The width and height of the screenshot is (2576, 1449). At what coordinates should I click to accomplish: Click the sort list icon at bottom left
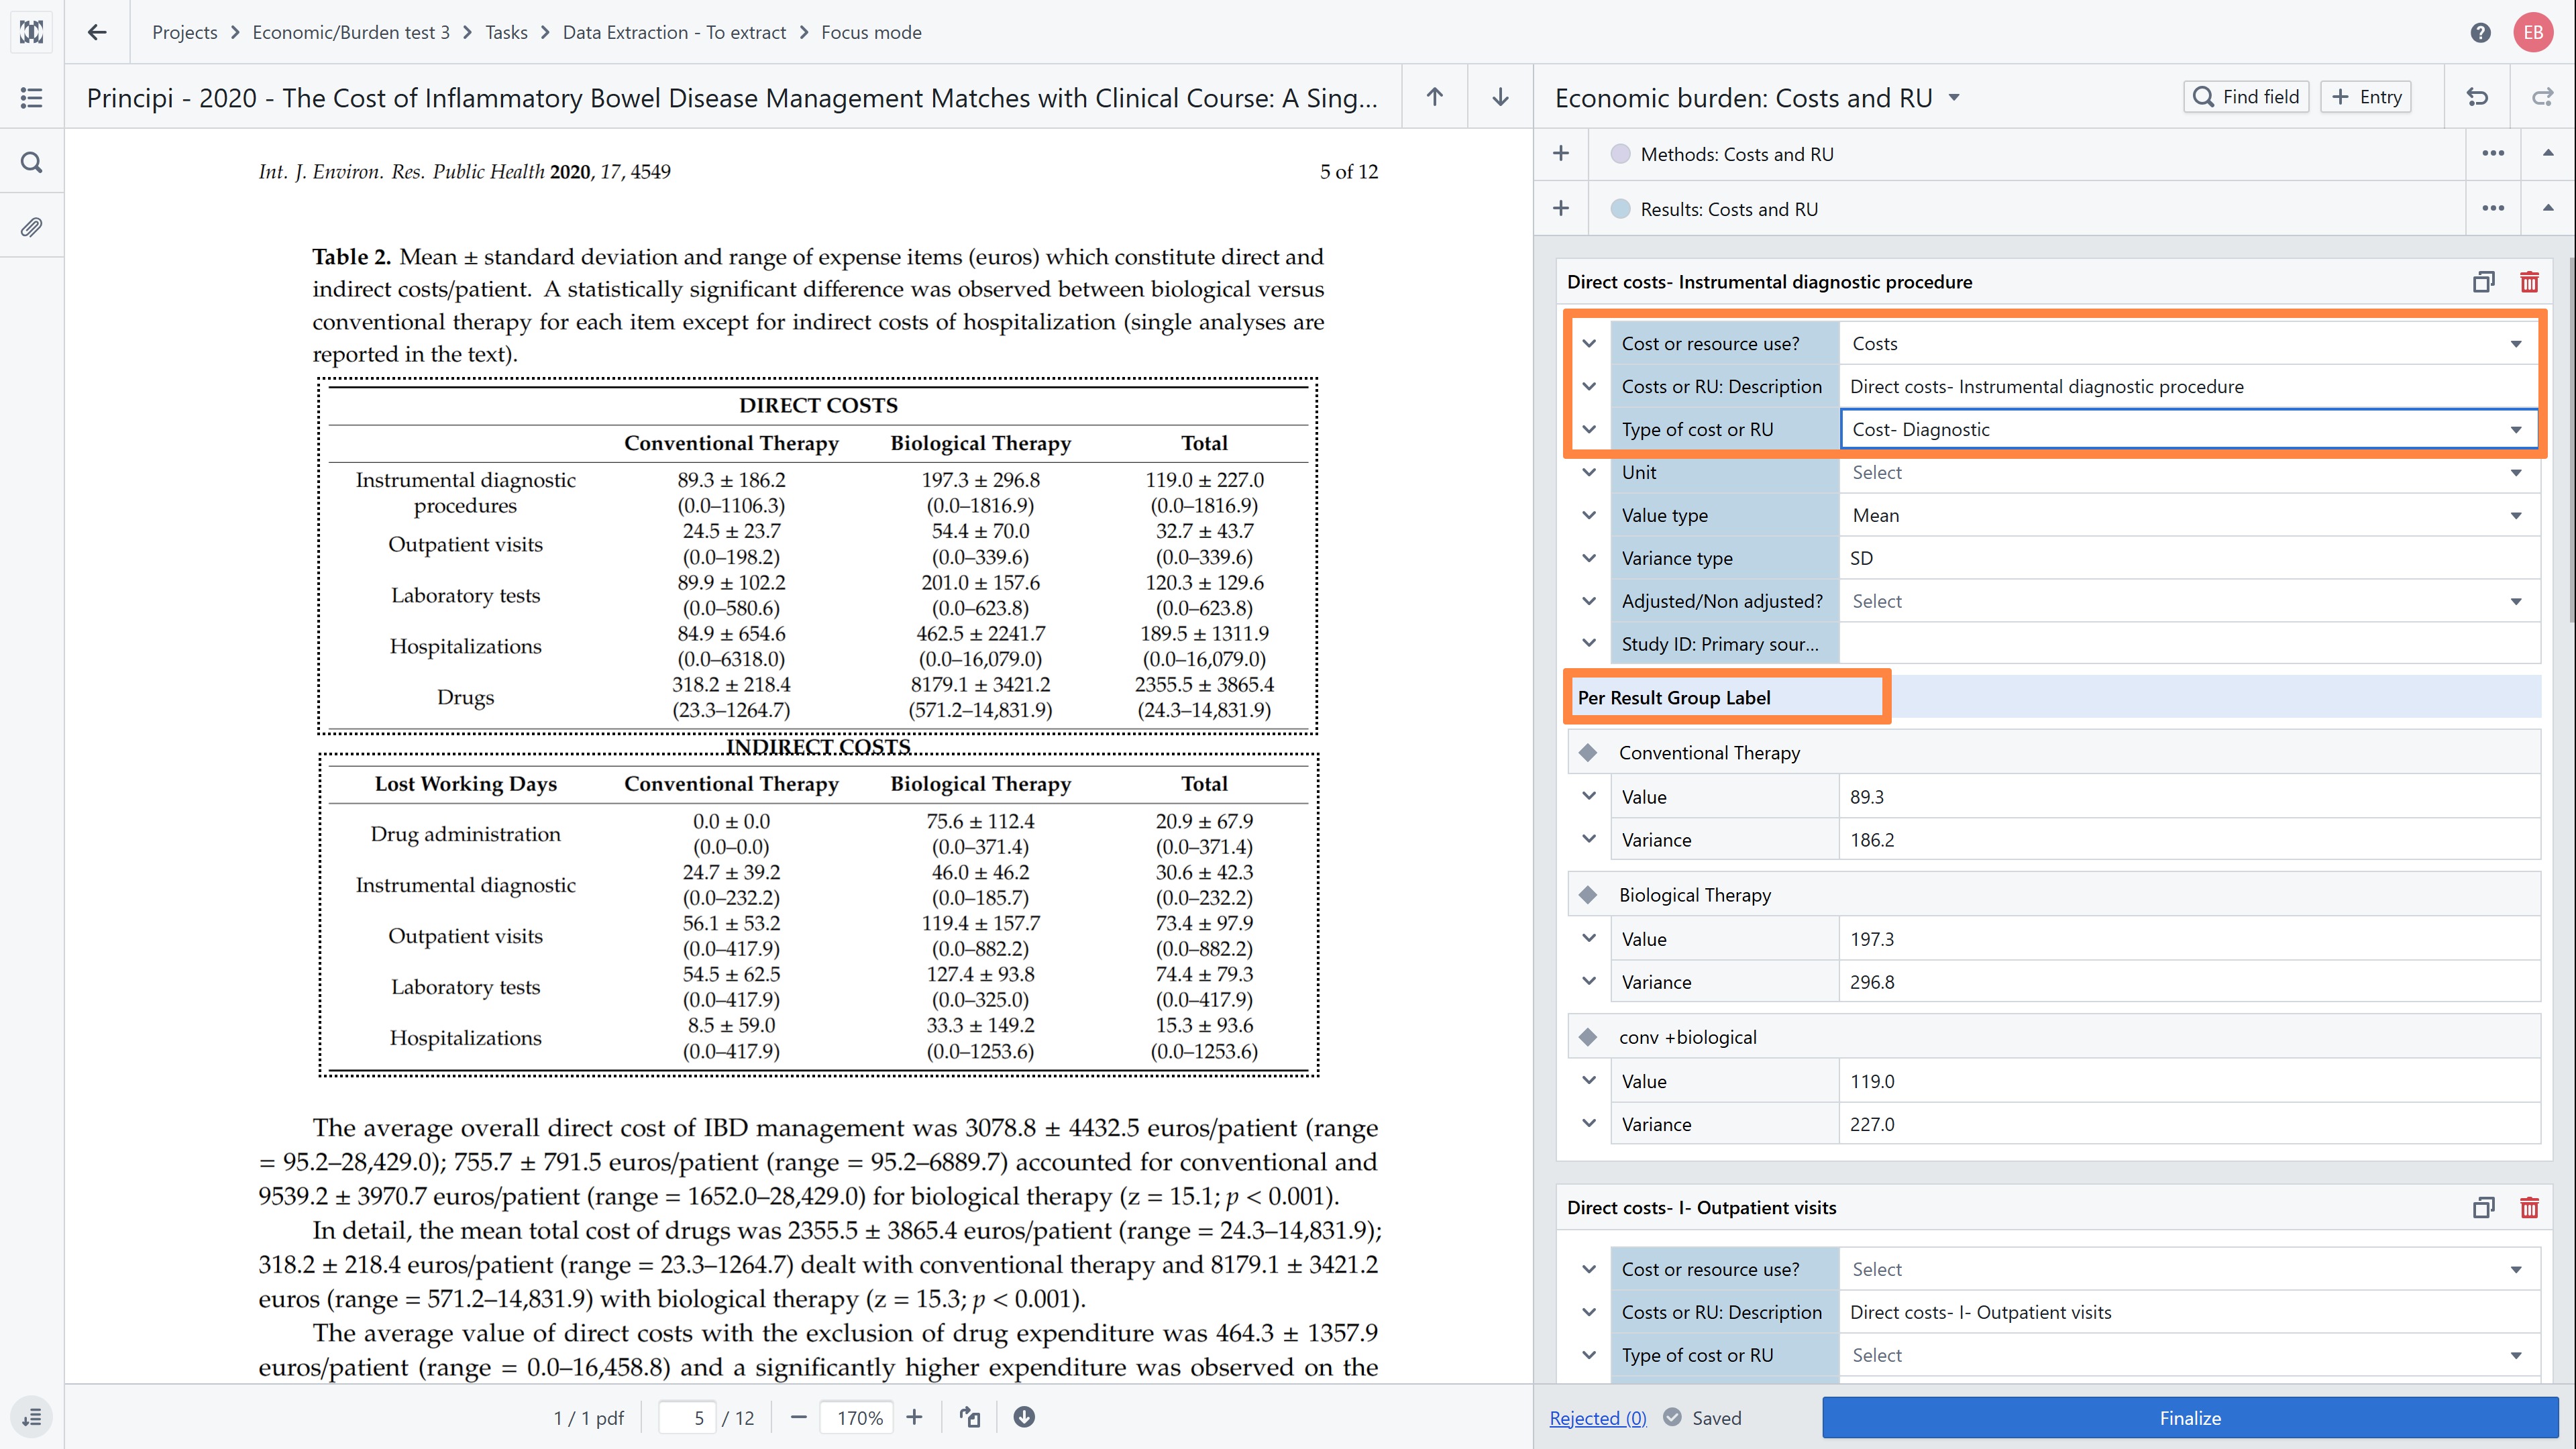click(32, 1417)
